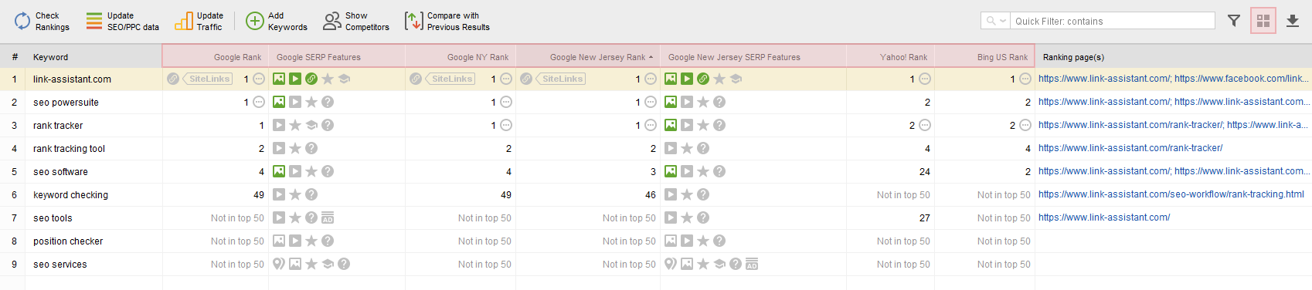
Task: Click the Check Rankings refresh icon
Action: [x=22, y=21]
